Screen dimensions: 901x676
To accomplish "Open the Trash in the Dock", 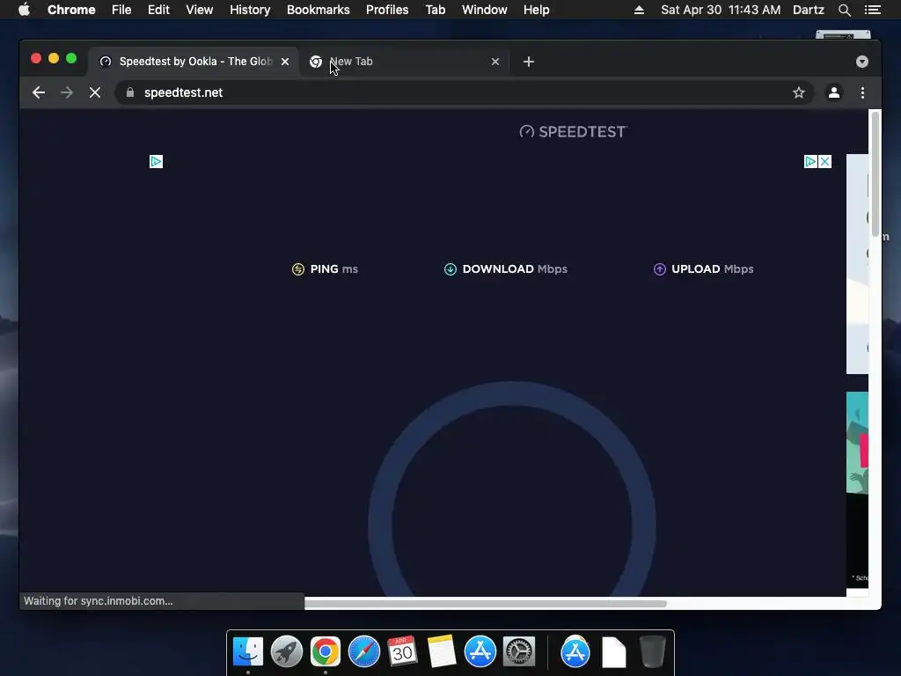I will (x=652, y=652).
